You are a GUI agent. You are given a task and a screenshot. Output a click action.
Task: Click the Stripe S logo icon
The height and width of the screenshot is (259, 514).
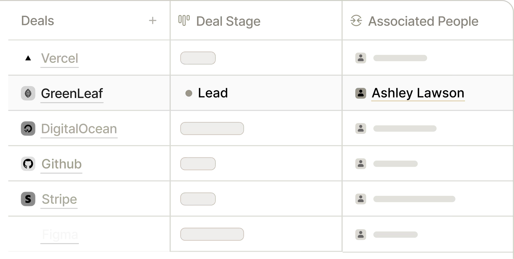(x=28, y=199)
